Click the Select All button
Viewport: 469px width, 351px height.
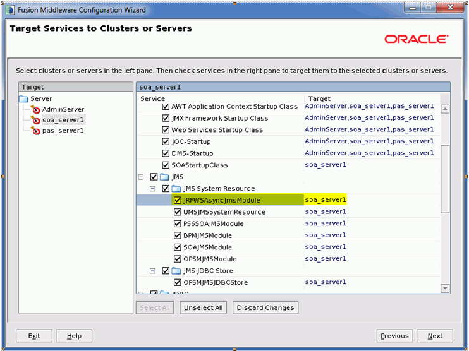coord(155,307)
